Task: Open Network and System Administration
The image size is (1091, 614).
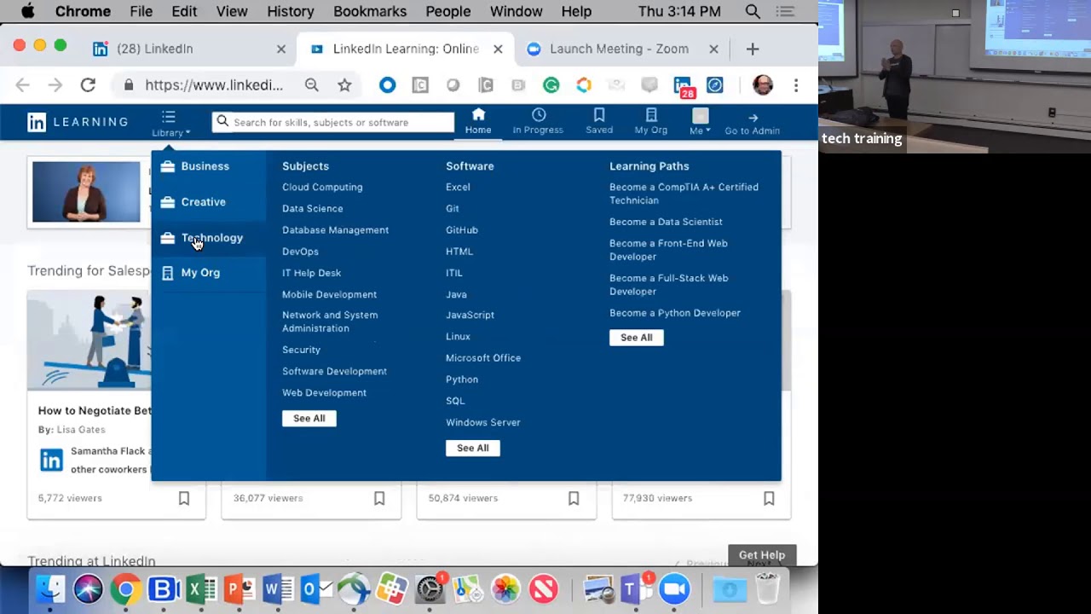Action: [330, 321]
